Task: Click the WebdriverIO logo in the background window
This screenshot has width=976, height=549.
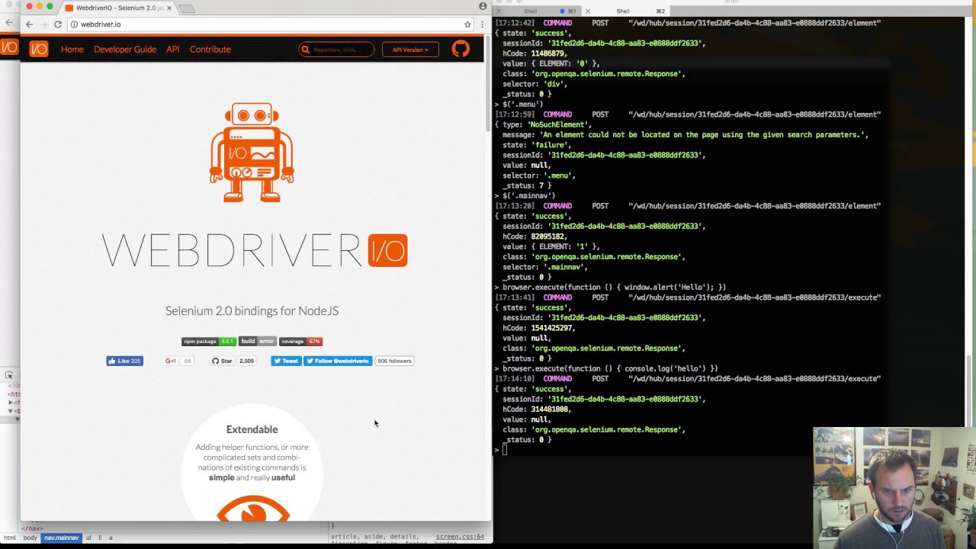Action: (x=8, y=47)
